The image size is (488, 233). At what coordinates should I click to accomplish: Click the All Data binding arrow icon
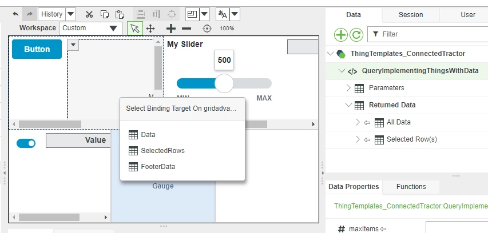[x=367, y=122]
